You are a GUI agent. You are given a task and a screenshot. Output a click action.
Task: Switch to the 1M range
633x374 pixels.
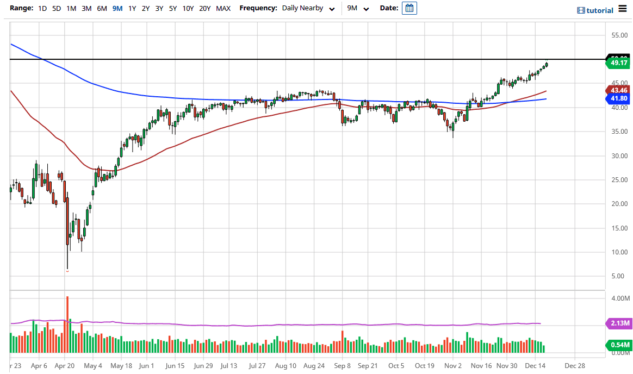71,9
